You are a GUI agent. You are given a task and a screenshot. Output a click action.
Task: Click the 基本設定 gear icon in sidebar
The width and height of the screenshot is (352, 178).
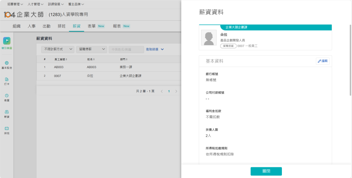(x=7, y=63)
